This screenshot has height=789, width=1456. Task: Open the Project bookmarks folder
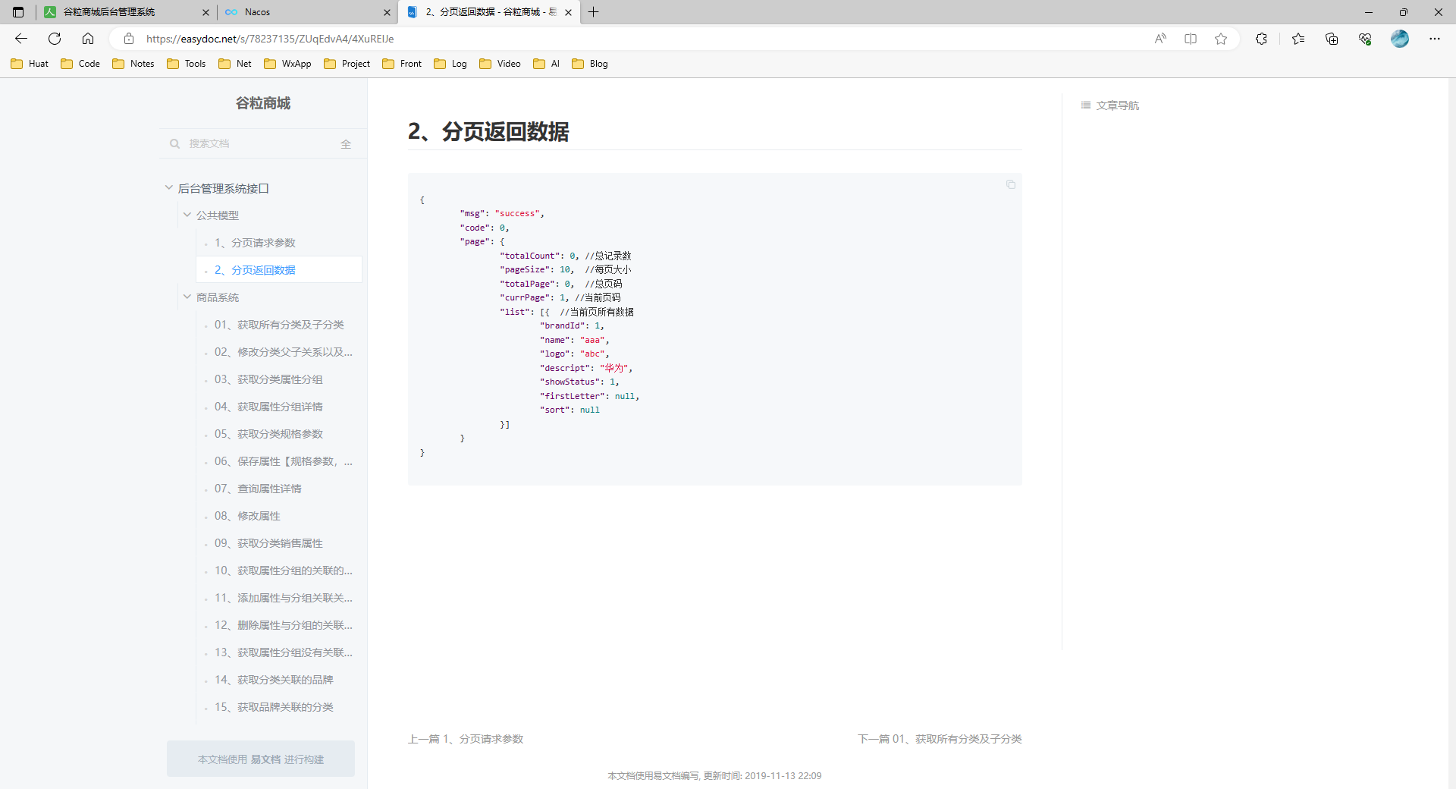click(x=347, y=64)
